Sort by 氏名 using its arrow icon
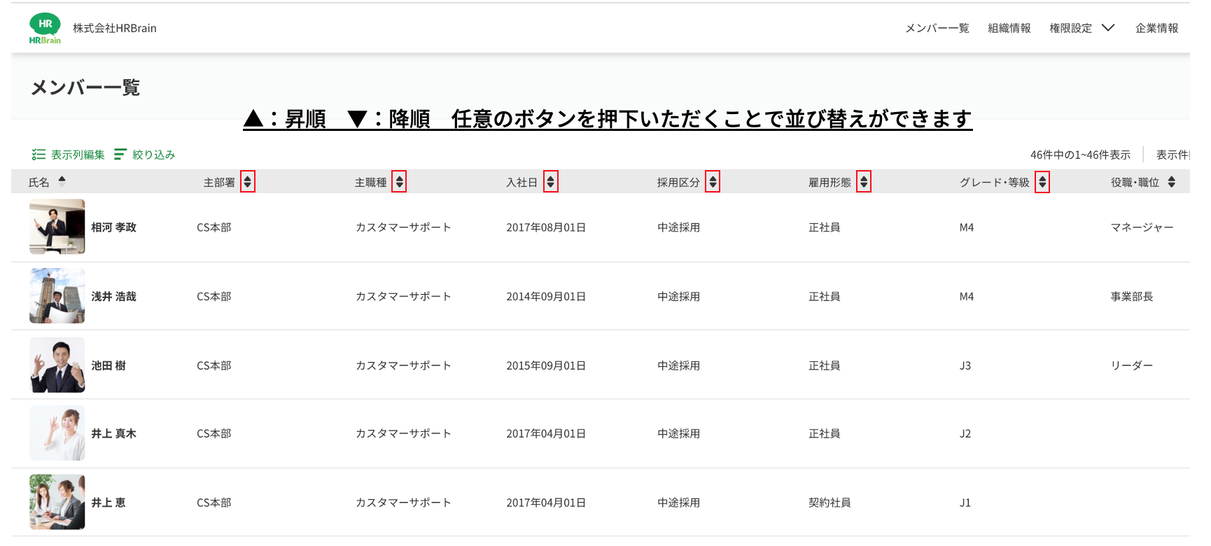Screen dimensions: 1211x546 [62, 181]
